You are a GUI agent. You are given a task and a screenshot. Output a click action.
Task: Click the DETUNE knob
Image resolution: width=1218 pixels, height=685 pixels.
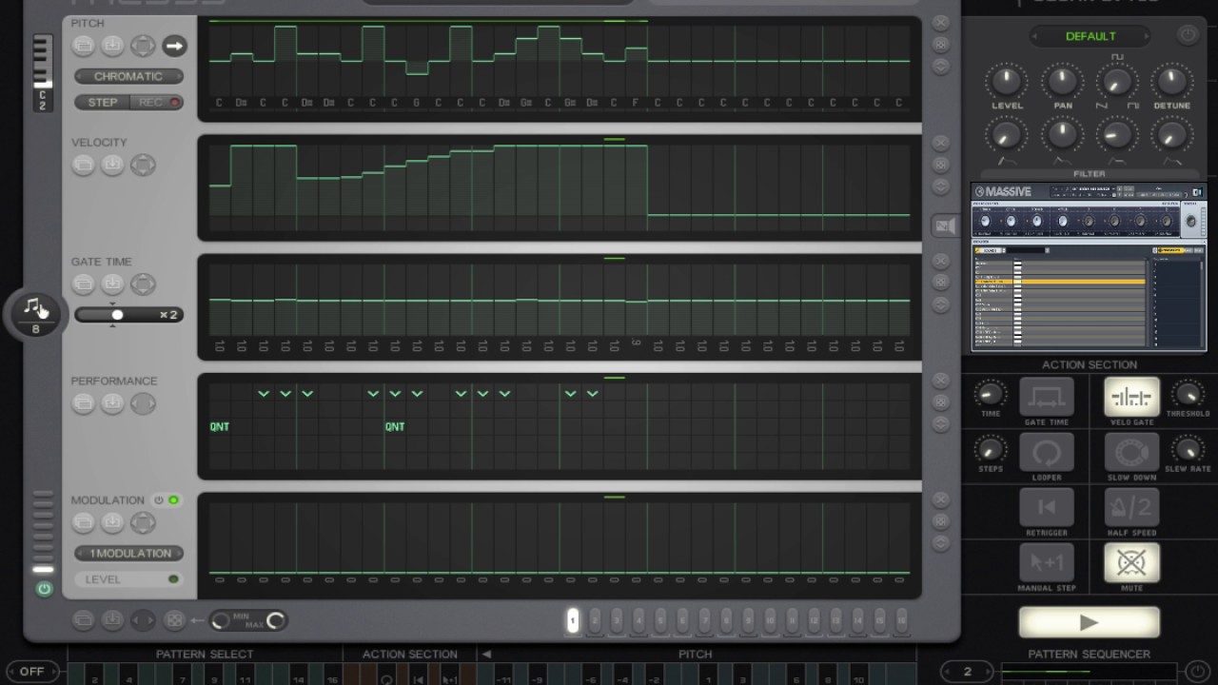pos(1172,81)
